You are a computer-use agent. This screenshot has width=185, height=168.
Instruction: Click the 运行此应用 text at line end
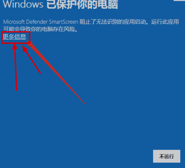[x=165, y=22]
